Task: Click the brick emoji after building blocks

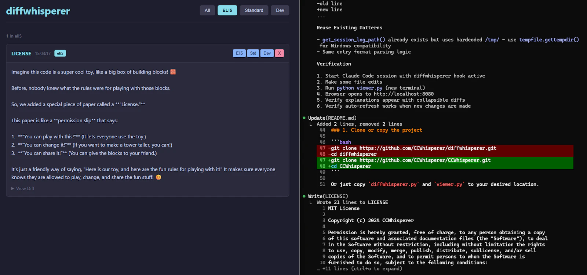Action: [173, 72]
